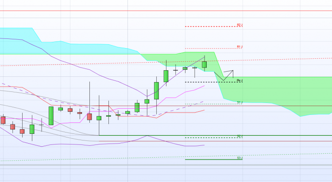
Task: Select the S1 J support label
Action: pyautogui.click(x=239, y=102)
